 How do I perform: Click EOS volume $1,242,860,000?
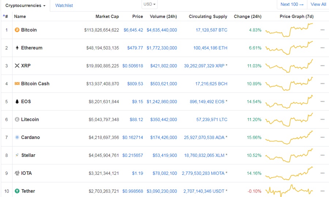tap(162, 102)
